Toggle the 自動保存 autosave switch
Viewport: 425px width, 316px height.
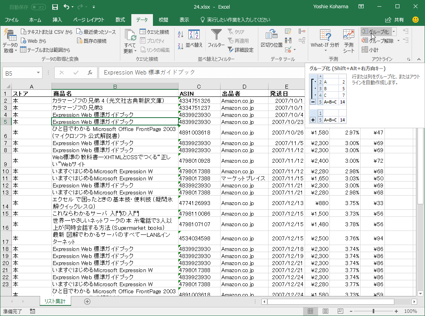pyautogui.click(x=39, y=7)
